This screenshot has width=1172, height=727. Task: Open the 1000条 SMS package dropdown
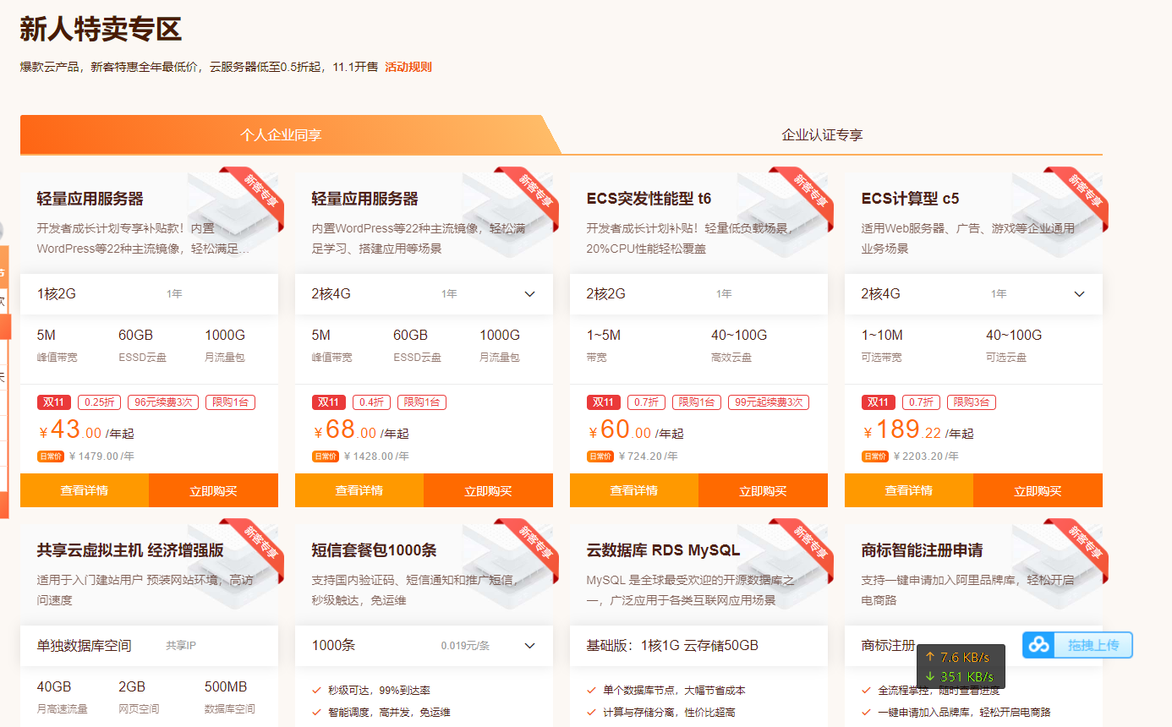[530, 646]
